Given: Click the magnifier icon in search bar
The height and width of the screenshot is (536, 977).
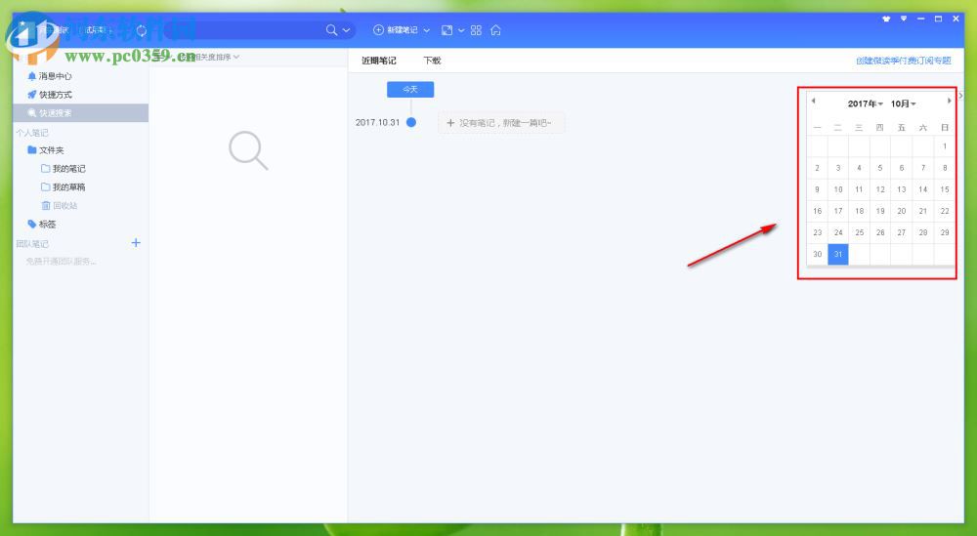Looking at the screenshot, I should pos(331,30).
